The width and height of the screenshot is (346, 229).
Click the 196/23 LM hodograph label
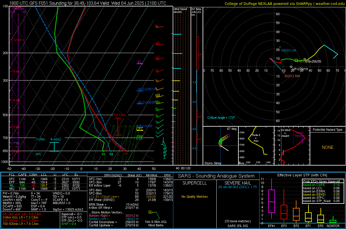pos(288,50)
